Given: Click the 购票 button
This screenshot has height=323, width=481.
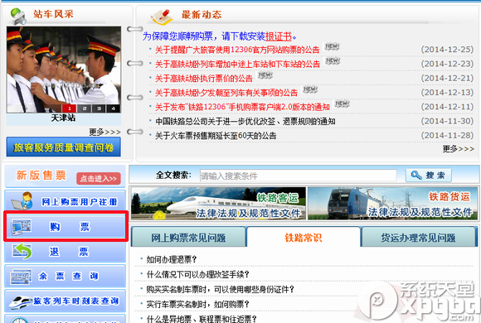Looking at the screenshot, I should click(65, 226).
